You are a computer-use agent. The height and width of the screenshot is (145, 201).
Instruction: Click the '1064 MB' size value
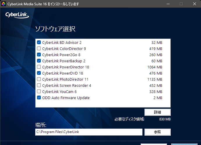pyautogui.click(x=155, y=67)
